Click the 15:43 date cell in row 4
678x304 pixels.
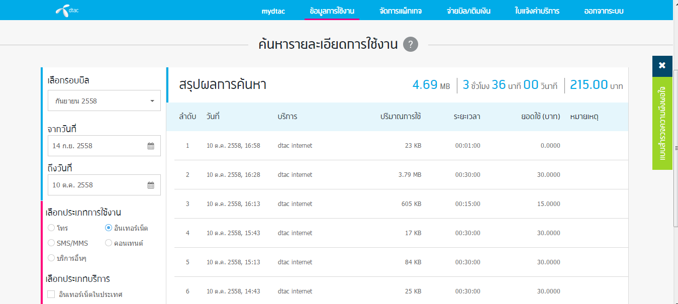click(233, 233)
